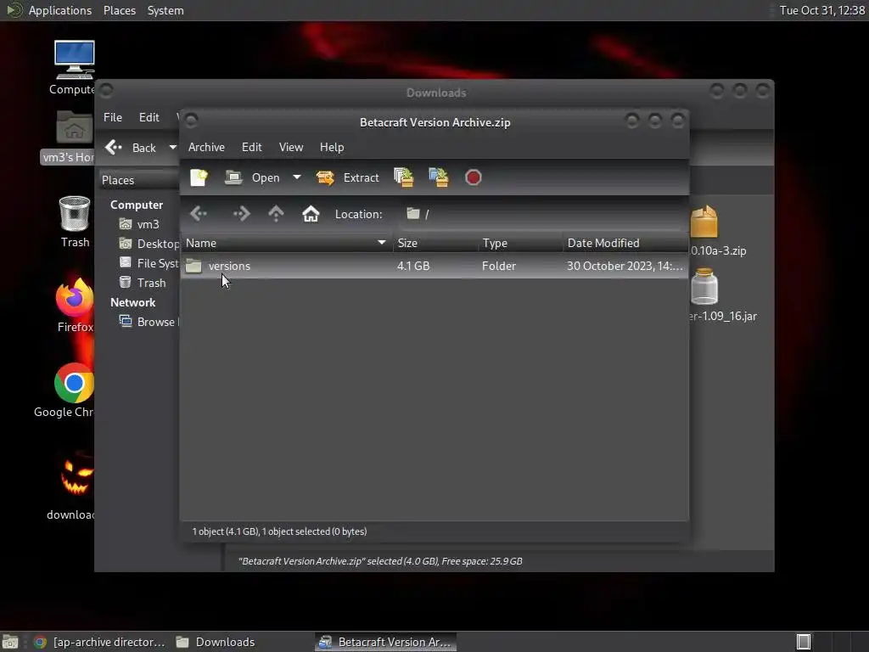
Task: Click the archive manager title bar left button
Action: click(x=191, y=120)
